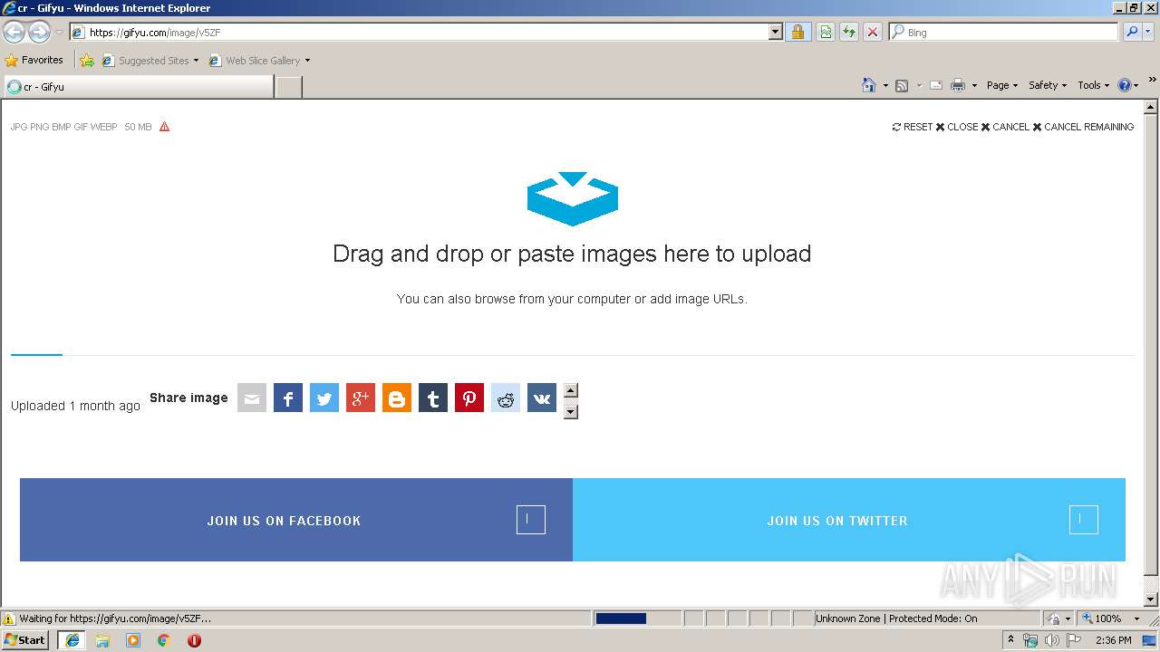The width and height of the screenshot is (1160, 652).
Task: Click the JOIN US ON FACEBOOK banner
Action: [296, 520]
